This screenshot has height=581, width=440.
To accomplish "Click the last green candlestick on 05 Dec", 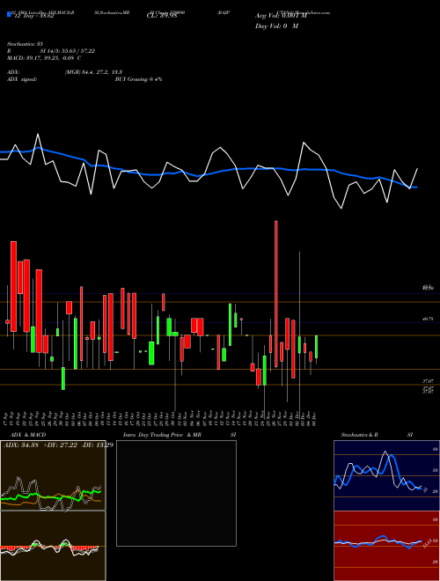I will click(x=316, y=347).
